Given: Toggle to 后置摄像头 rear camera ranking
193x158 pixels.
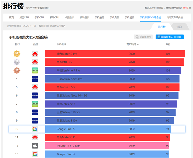Looking at the screenshot, I should 143,37.
